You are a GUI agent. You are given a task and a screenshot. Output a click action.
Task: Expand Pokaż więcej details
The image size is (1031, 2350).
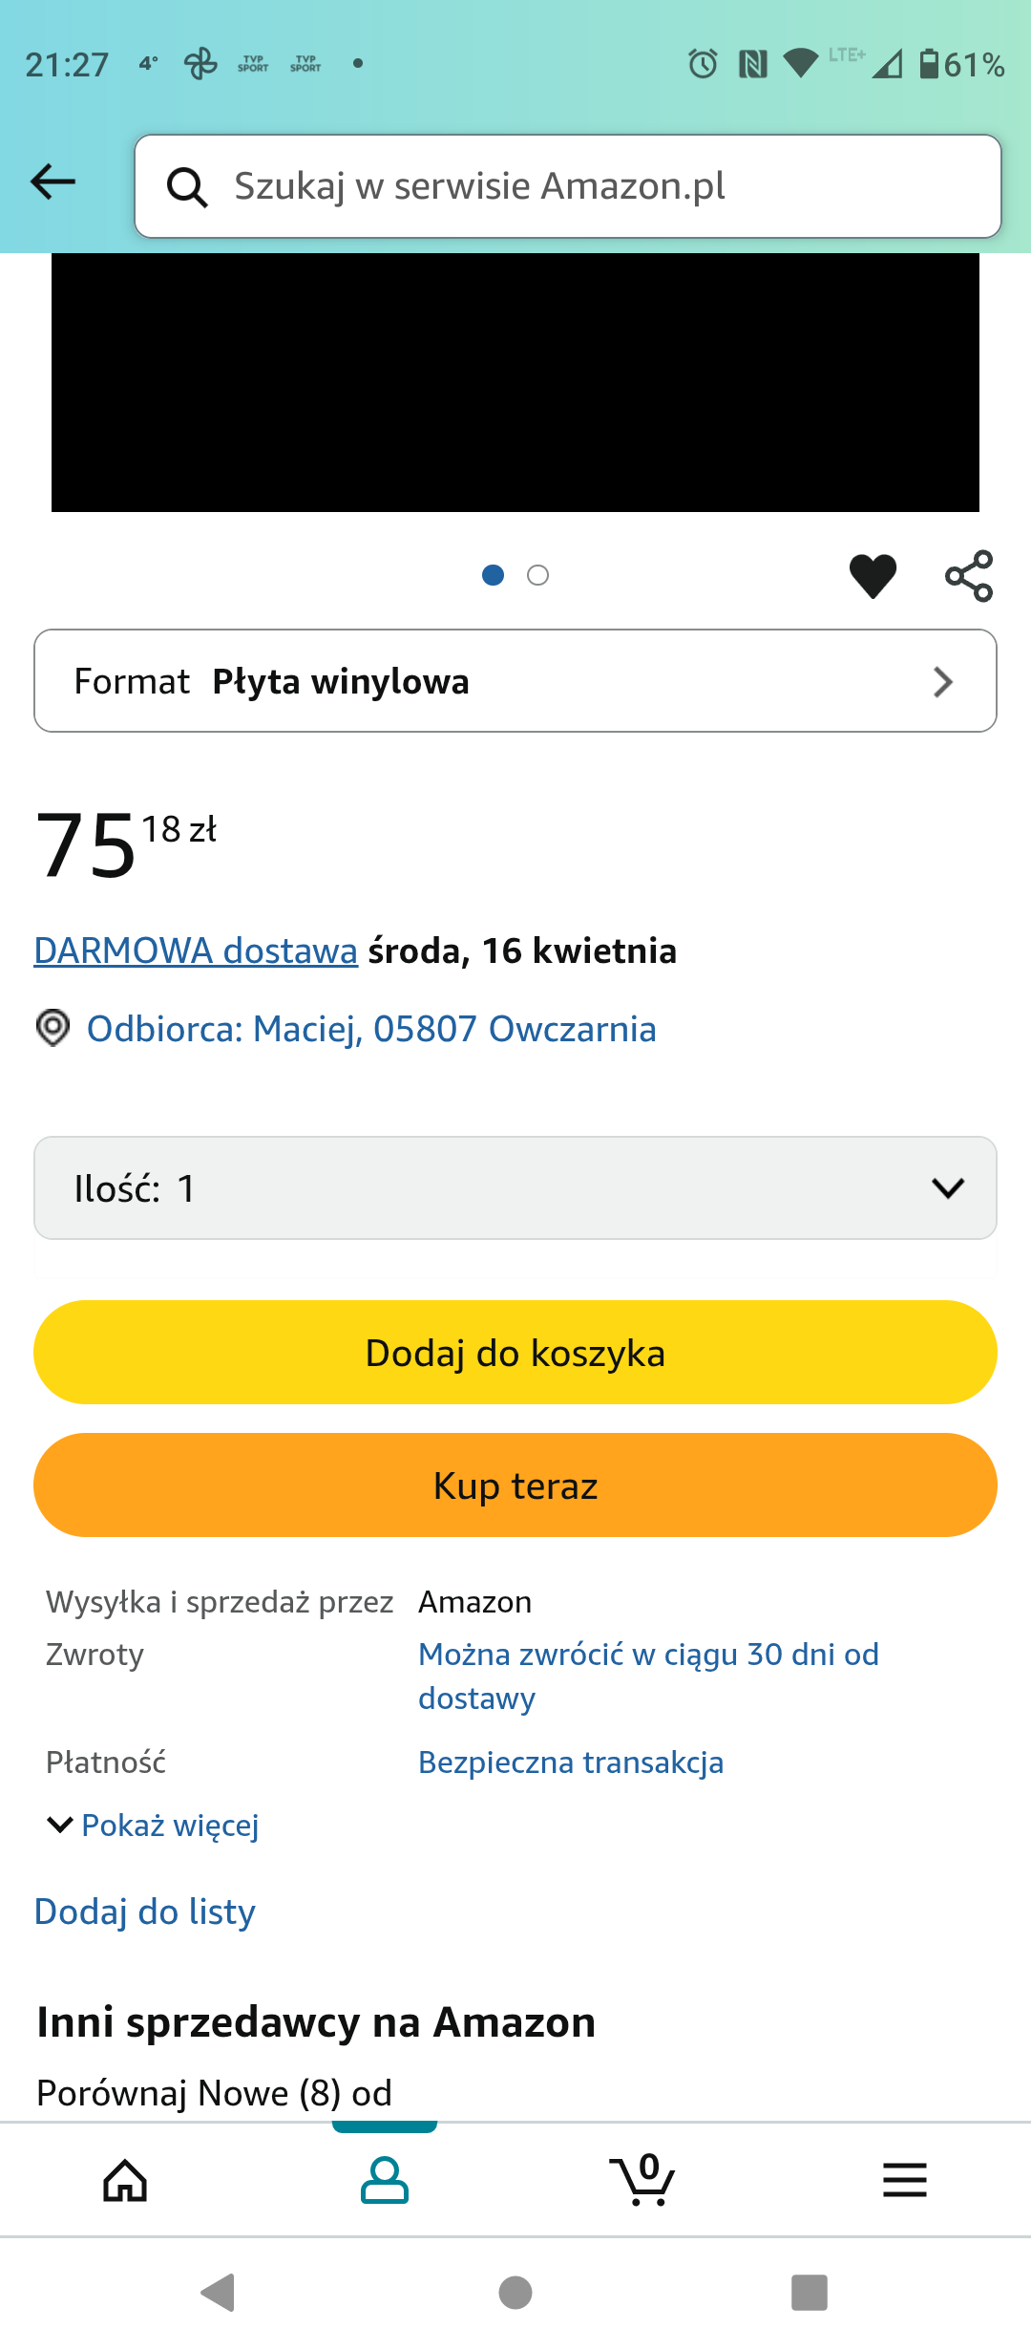coord(155,1826)
